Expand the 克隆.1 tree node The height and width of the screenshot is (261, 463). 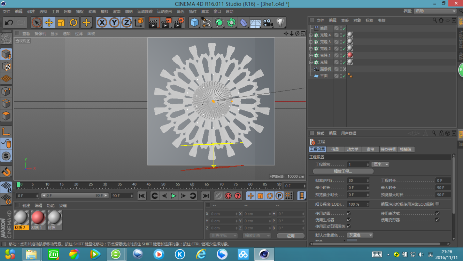(x=311, y=55)
